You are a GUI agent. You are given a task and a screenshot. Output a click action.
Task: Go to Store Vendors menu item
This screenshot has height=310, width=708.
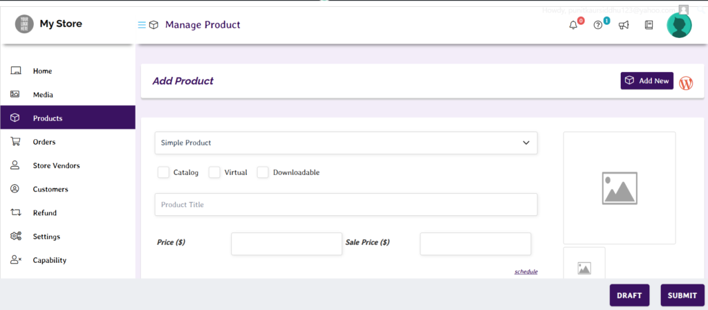(x=56, y=165)
